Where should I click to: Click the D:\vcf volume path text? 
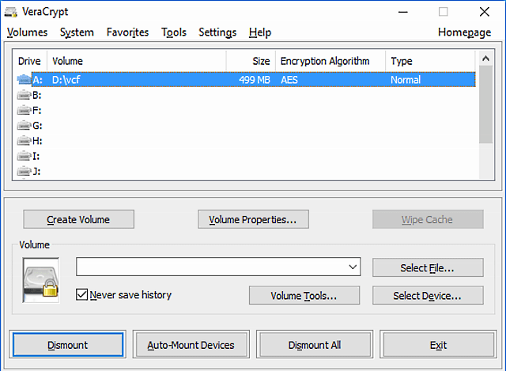(66, 79)
